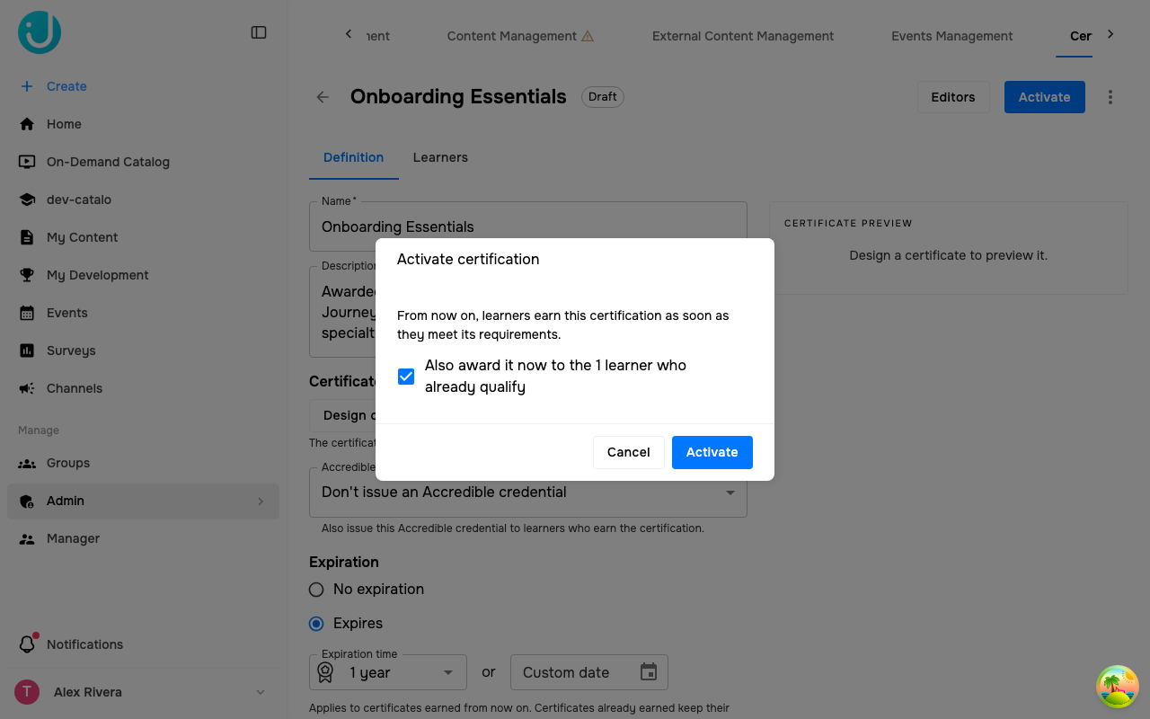Open the Learners tab
Image resolution: width=1150 pixels, height=719 pixels.
tap(440, 157)
